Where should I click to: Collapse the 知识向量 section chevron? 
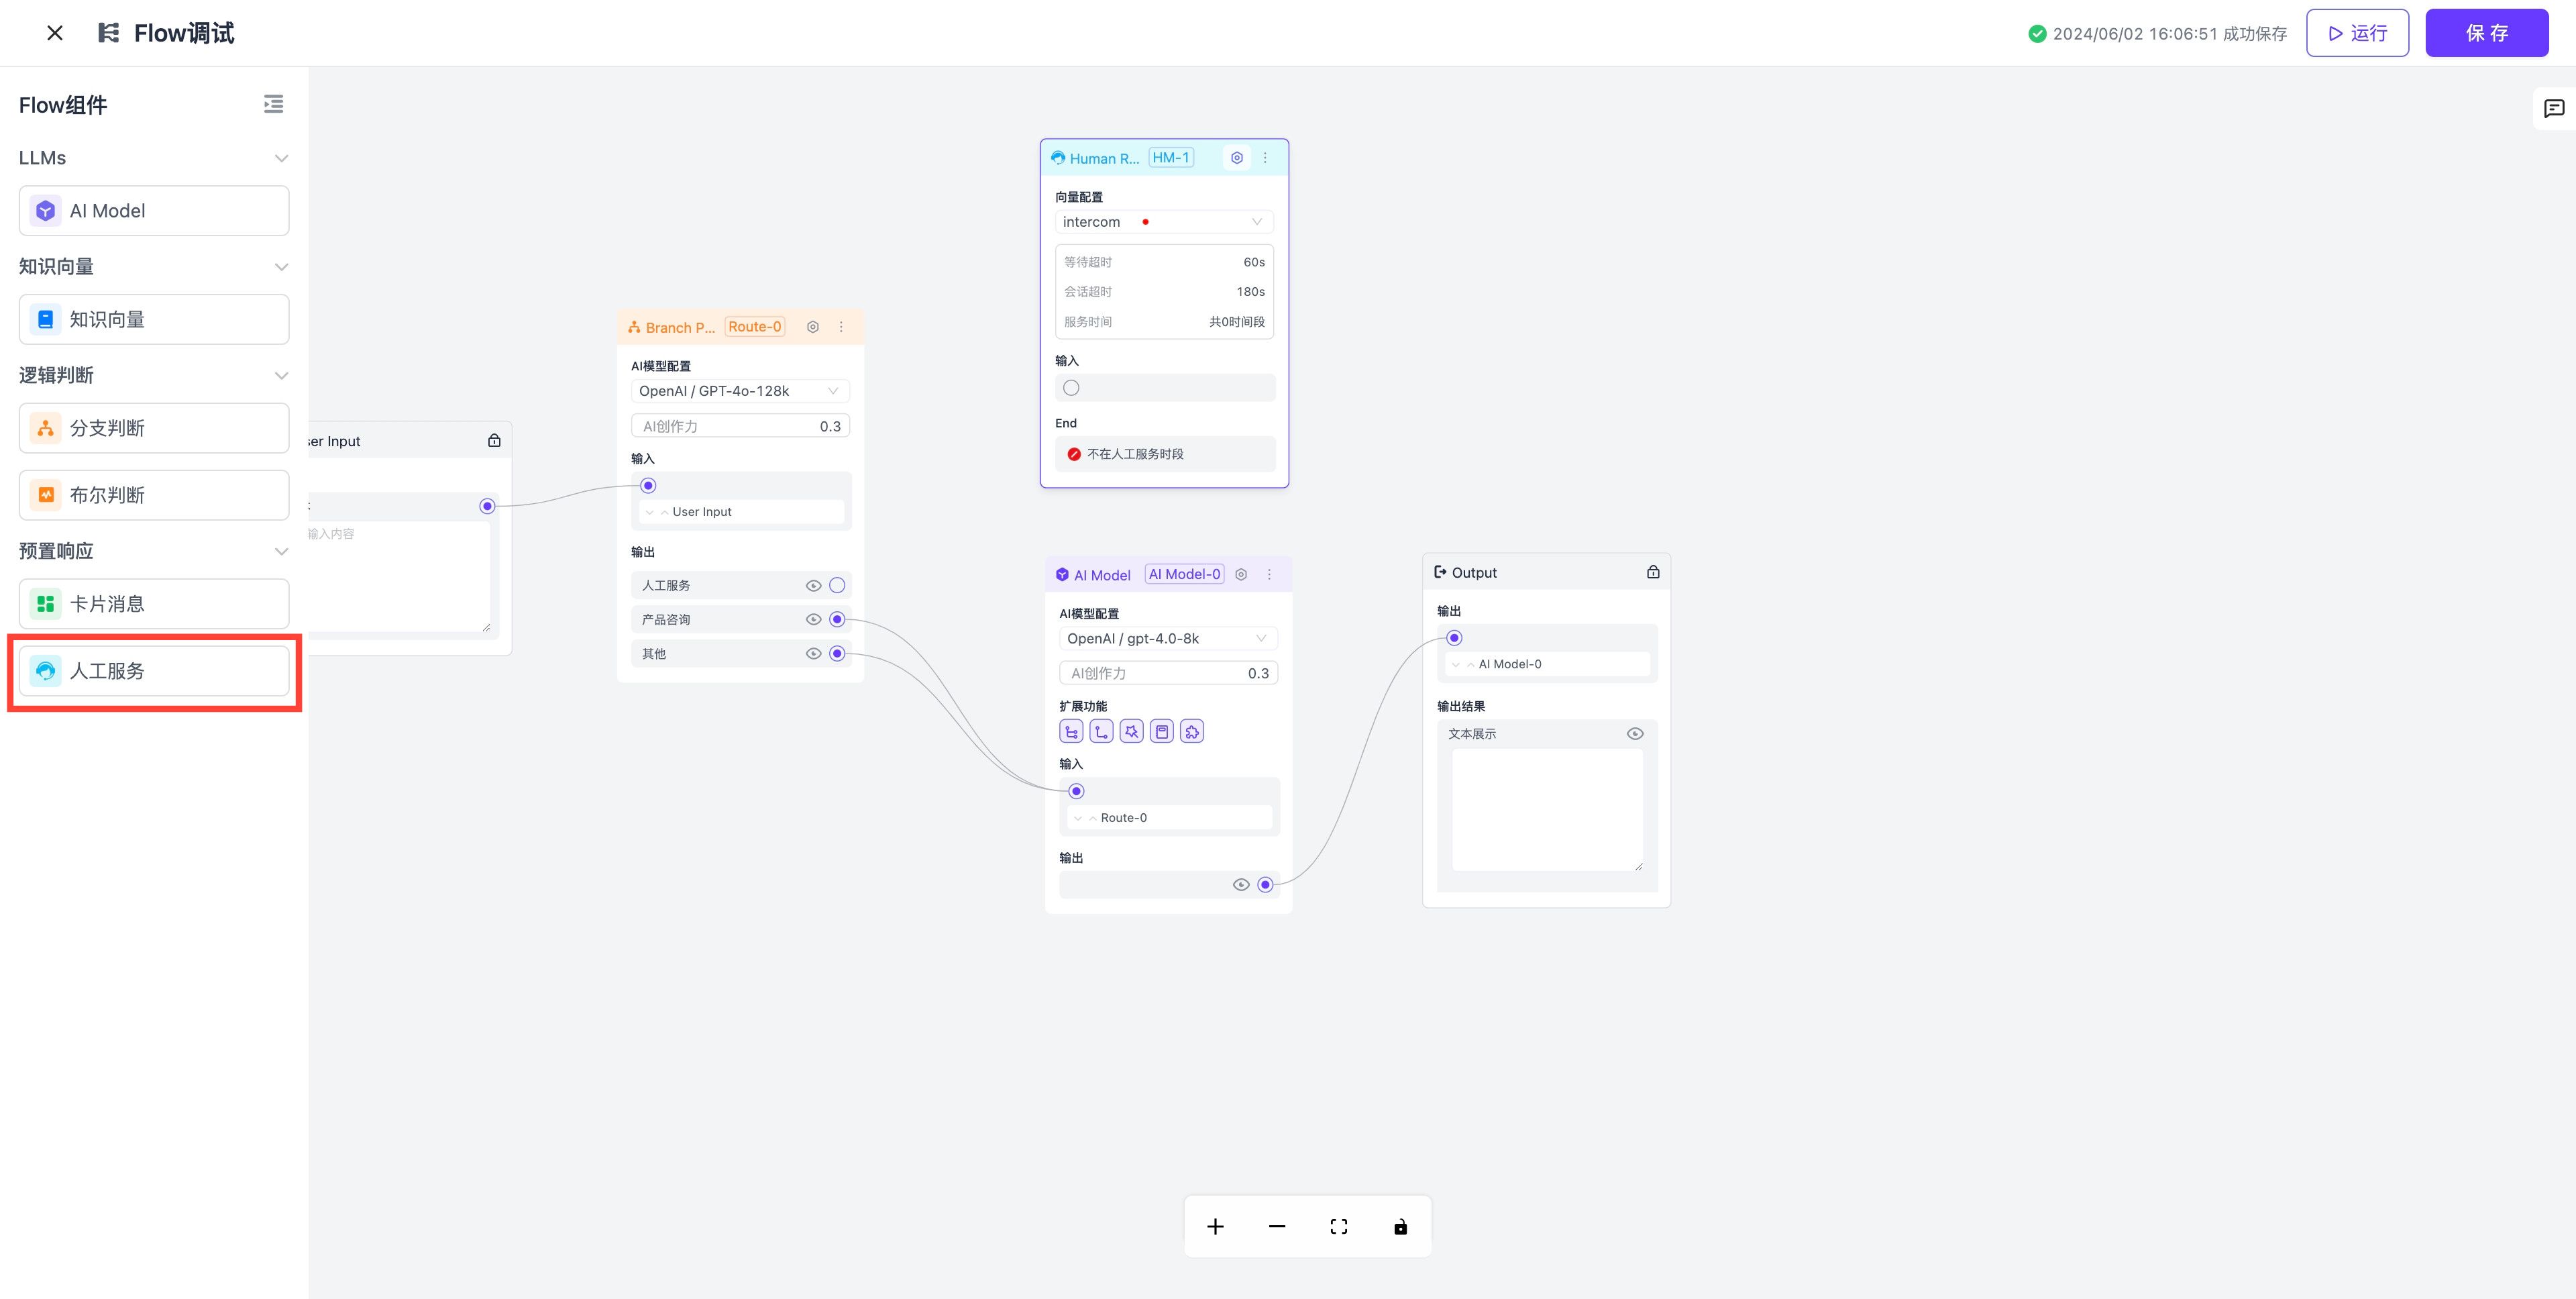point(281,267)
